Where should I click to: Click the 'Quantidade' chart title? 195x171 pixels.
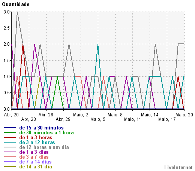tap(16, 4)
